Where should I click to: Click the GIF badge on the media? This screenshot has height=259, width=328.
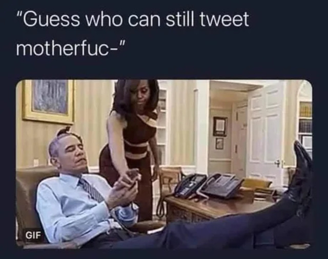click(33, 235)
